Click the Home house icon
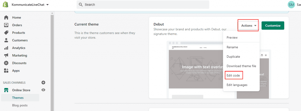Image resolution: width=301 pixels, height=111 pixels. pyautogui.click(x=6, y=17)
